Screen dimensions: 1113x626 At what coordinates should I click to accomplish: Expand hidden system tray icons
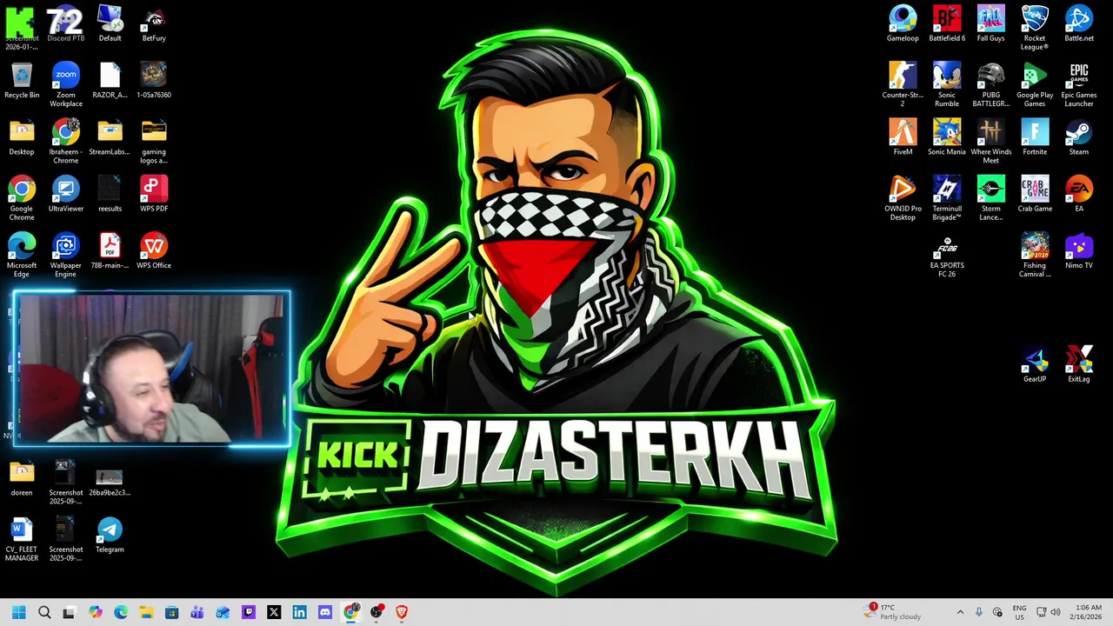click(x=960, y=612)
